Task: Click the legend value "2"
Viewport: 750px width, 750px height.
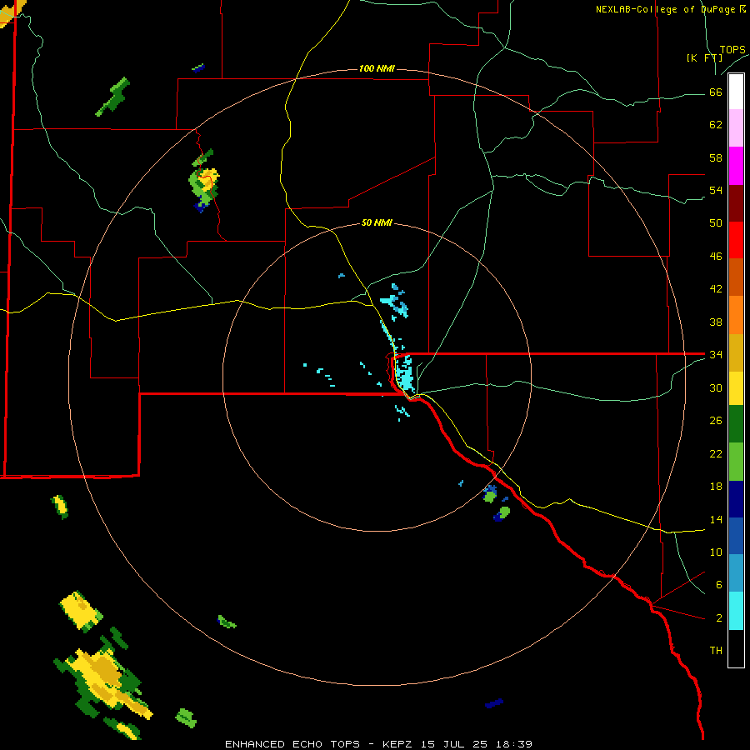Action: click(719, 617)
